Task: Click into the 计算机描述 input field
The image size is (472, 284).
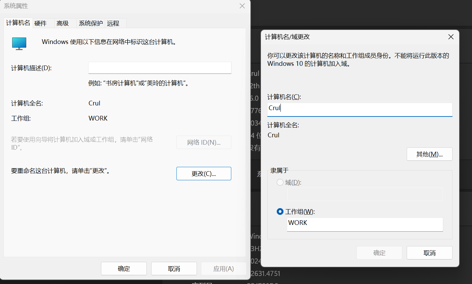Action: pos(160,67)
